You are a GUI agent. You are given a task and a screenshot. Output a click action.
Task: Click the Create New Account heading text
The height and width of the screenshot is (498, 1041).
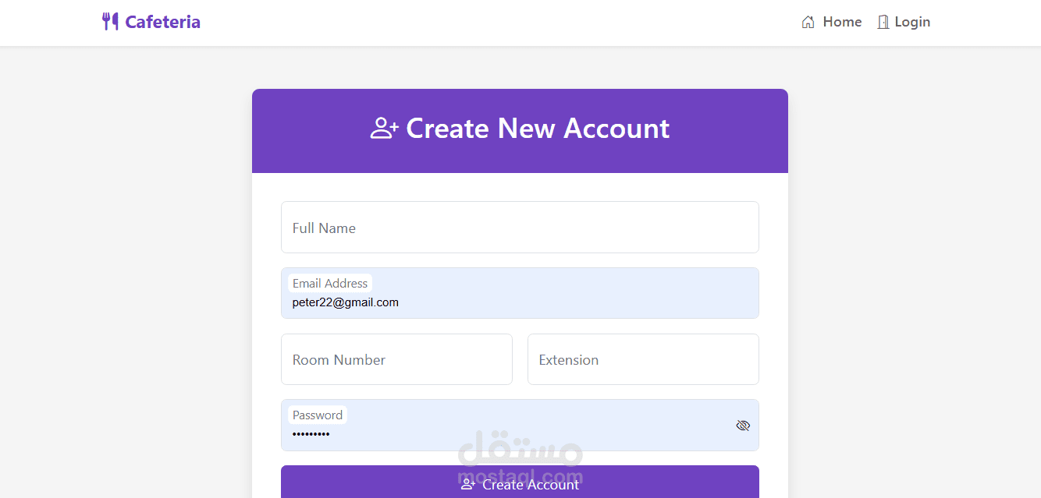coord(538,129)
